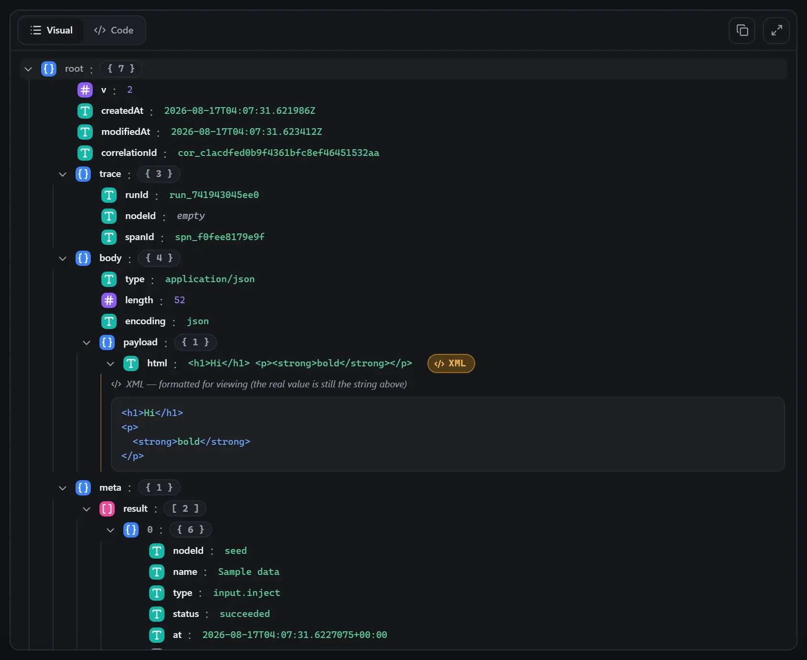
Task: Select the length value 52
Action: pyautogui.click(x=179, y=300)
